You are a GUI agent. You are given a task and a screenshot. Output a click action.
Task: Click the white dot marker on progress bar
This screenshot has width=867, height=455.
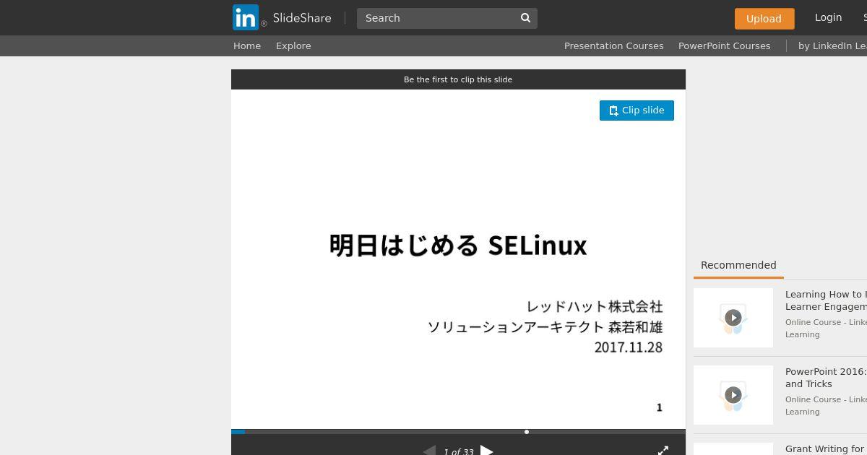527,432
